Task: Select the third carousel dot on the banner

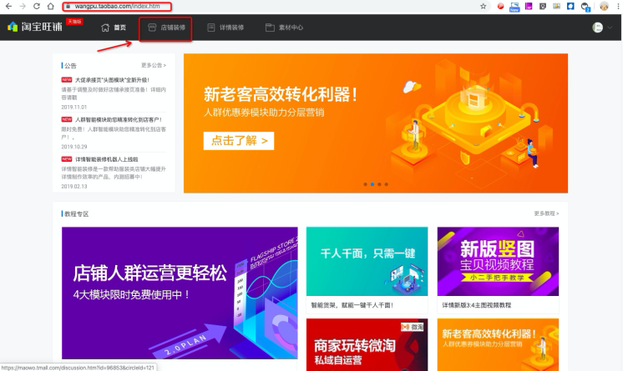Action: (379, 184)
